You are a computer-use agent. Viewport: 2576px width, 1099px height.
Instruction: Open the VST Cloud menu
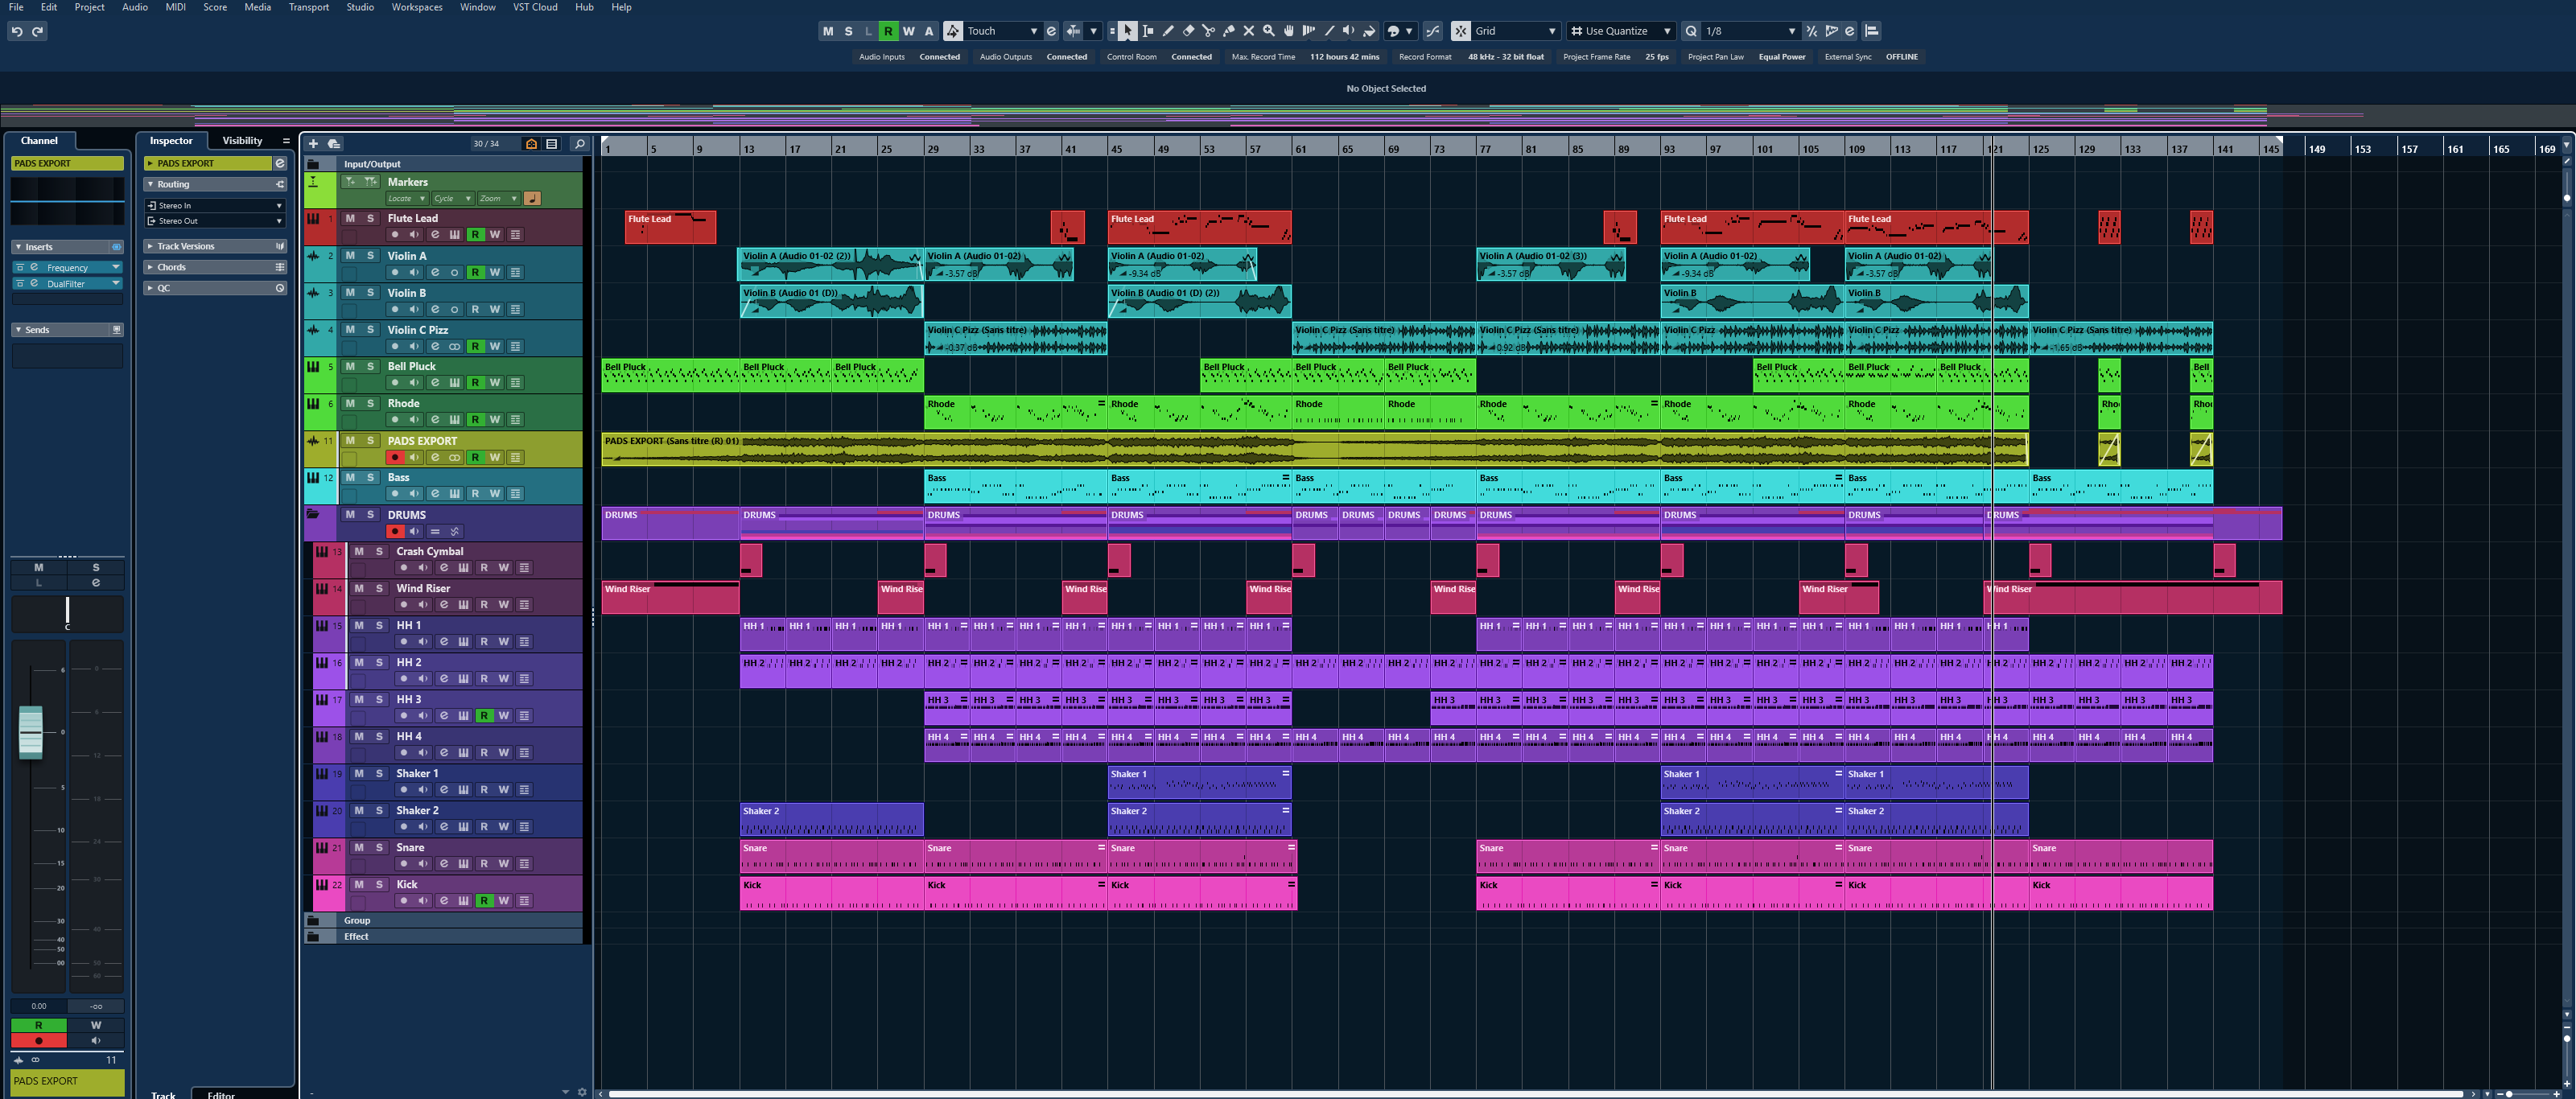pyautogui.click(x=535, y=7)
